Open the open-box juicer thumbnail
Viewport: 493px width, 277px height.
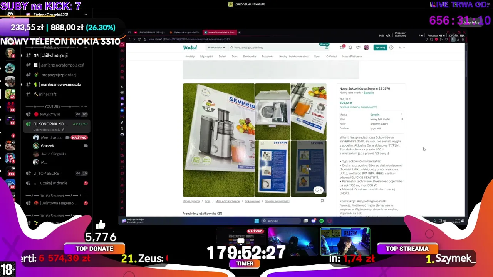click(x=273, y=112)
